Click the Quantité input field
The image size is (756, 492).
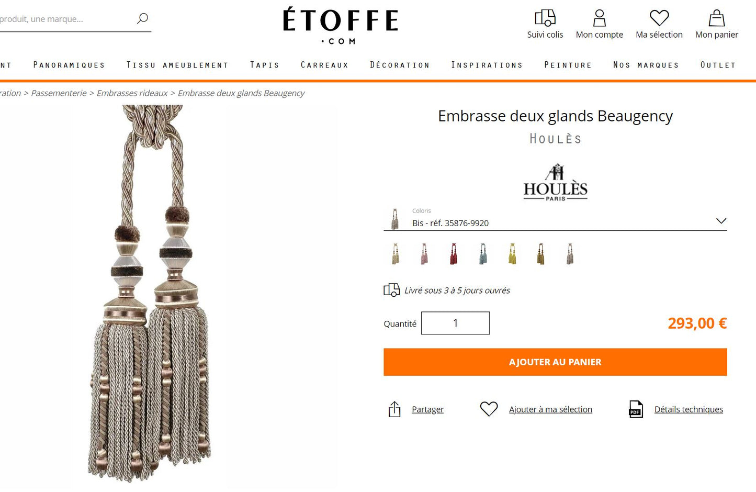455,323
